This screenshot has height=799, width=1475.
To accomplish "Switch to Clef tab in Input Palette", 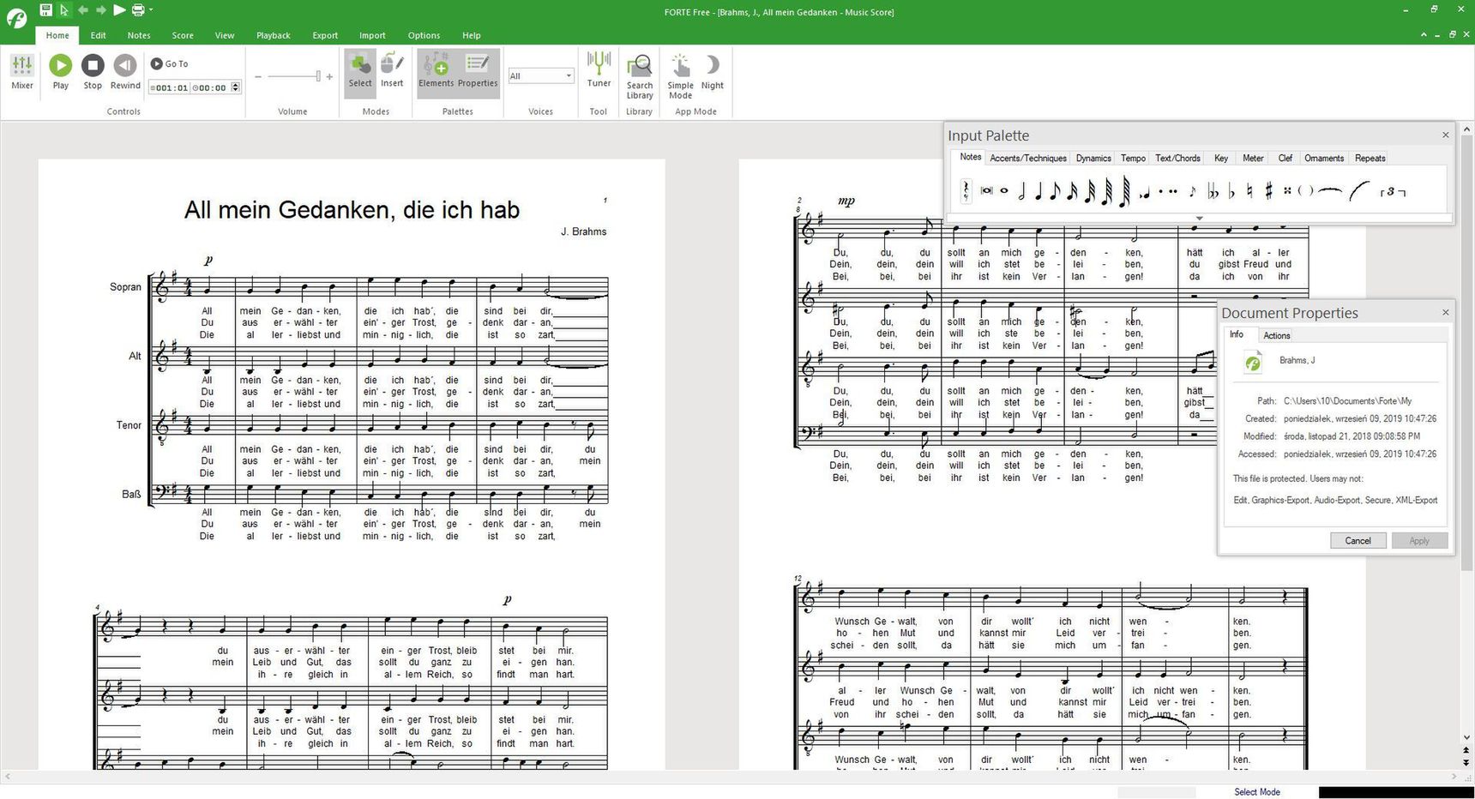I will [x=1285, y=158].
